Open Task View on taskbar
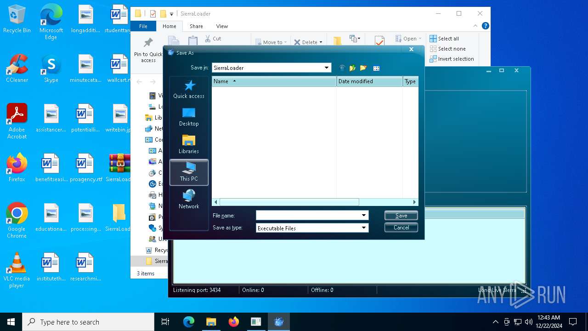 [165, 322]
